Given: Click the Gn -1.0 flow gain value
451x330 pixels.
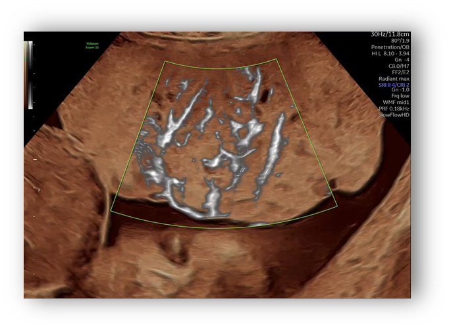Looking at the screenshot, I should click(x=400, y=98).
